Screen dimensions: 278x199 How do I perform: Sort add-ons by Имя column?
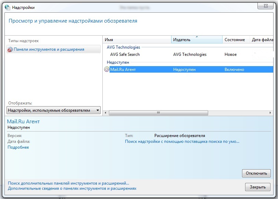coord(137,39)
